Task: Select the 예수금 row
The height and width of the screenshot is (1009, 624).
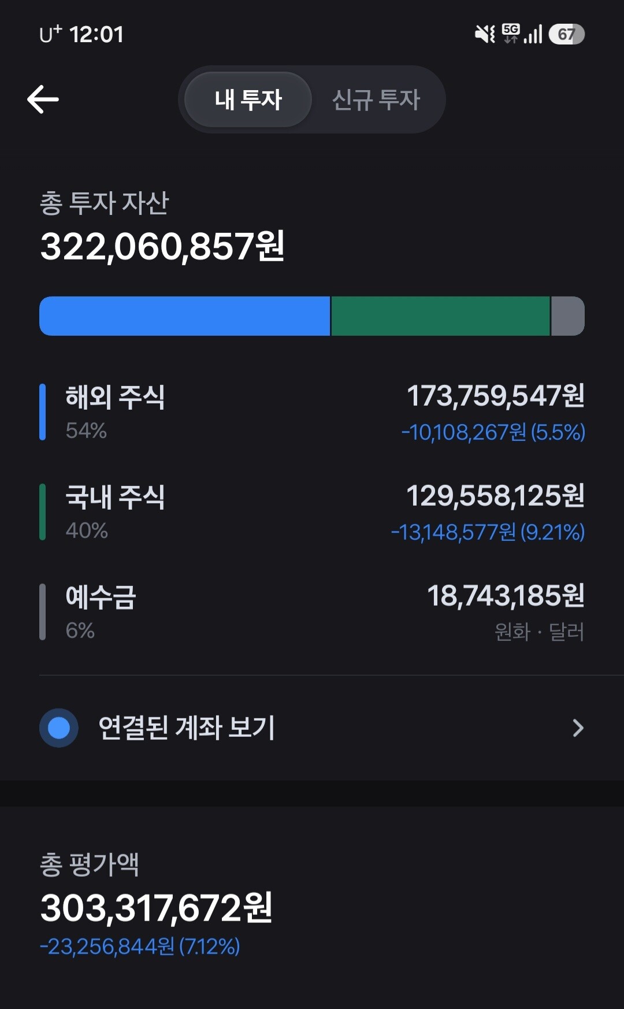Action: pyautogui.click(x=312, y=613)
